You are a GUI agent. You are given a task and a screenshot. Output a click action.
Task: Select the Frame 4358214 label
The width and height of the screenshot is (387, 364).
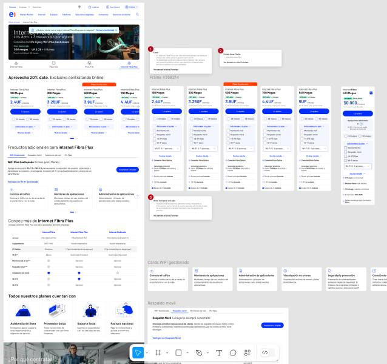(164, 78)
